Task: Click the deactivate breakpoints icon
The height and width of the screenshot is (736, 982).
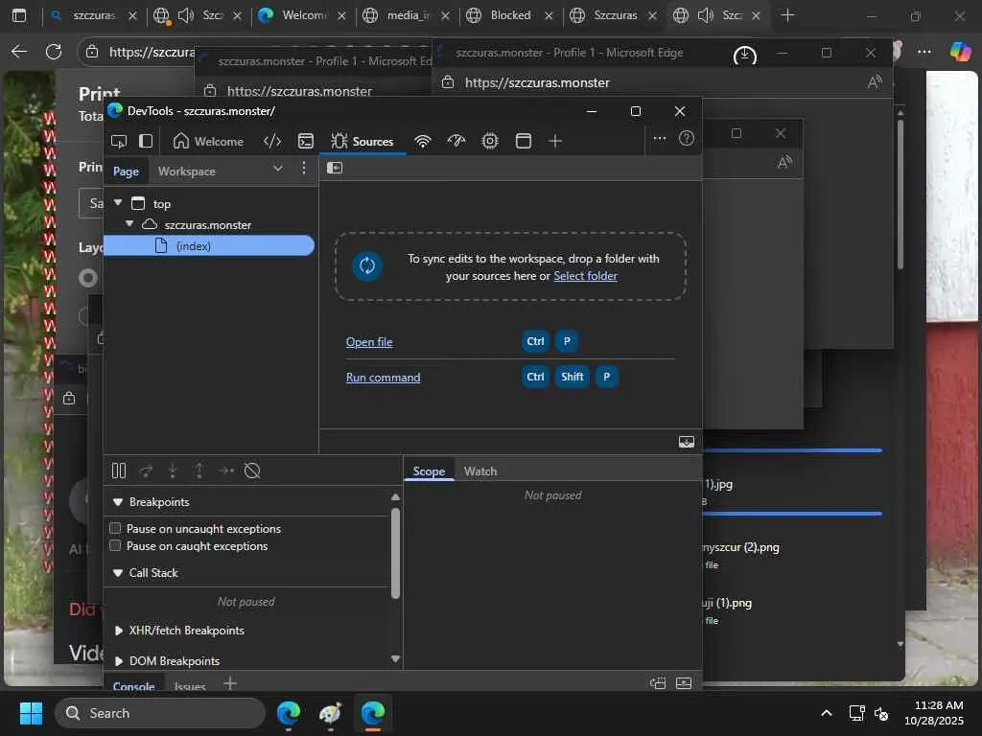Action: 252,471
